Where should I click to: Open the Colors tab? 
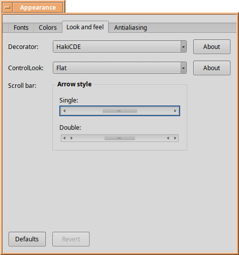(48, 28)
